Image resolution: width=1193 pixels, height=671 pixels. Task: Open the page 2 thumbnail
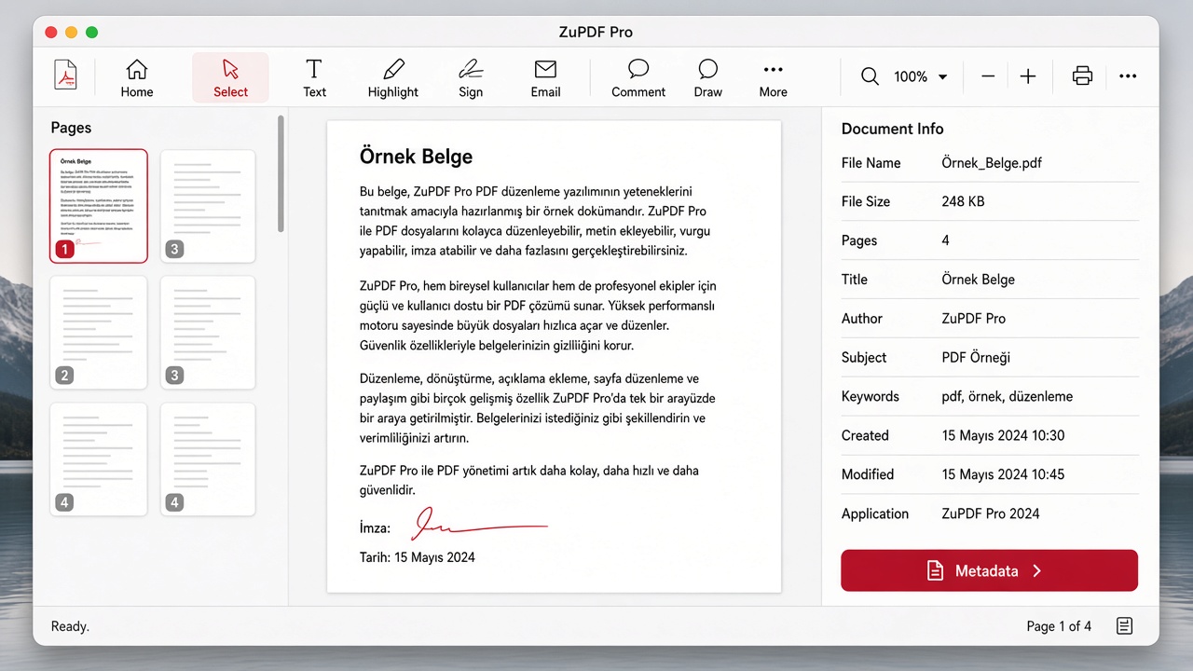(98, 333)
